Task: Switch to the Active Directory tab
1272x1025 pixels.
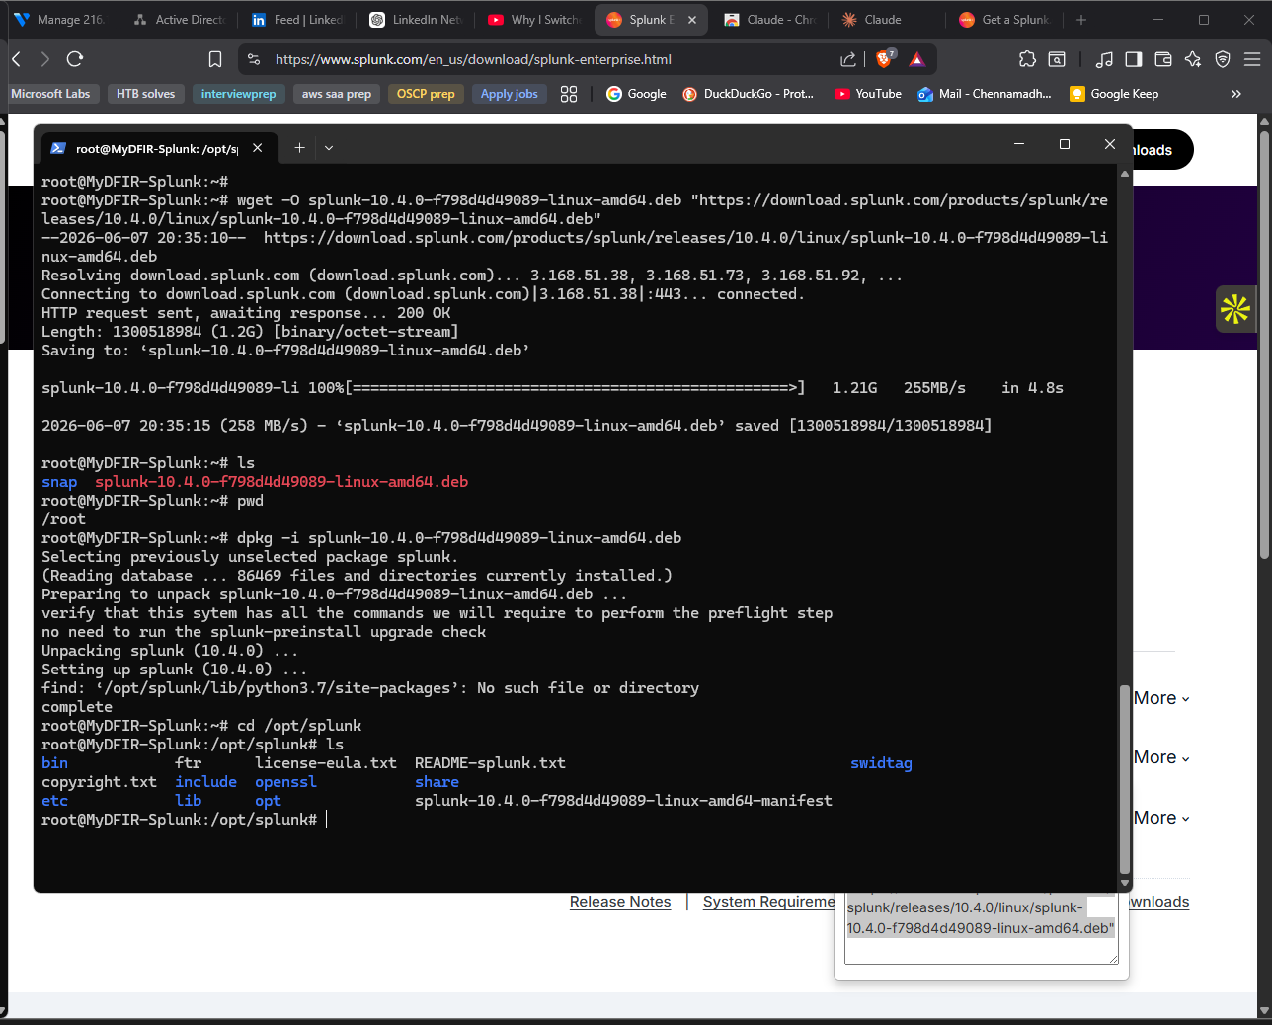Action: point(180,20)
